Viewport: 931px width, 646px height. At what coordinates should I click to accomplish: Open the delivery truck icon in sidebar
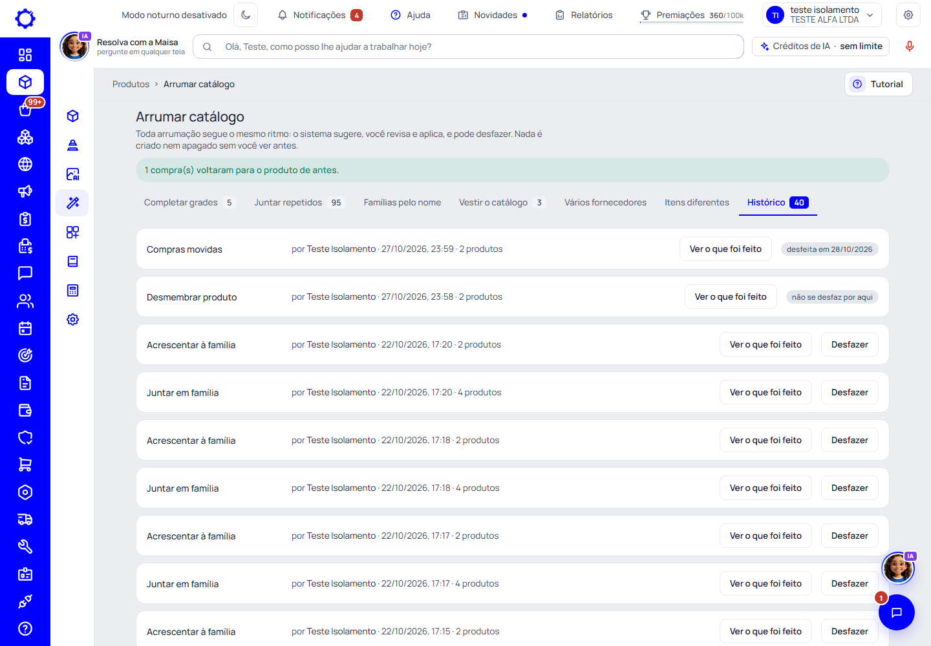(x=25, y=519)
